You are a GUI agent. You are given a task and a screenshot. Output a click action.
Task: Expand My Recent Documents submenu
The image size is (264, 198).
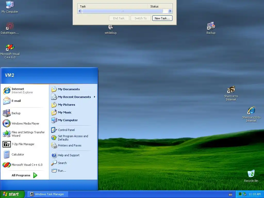coord(73,97)
